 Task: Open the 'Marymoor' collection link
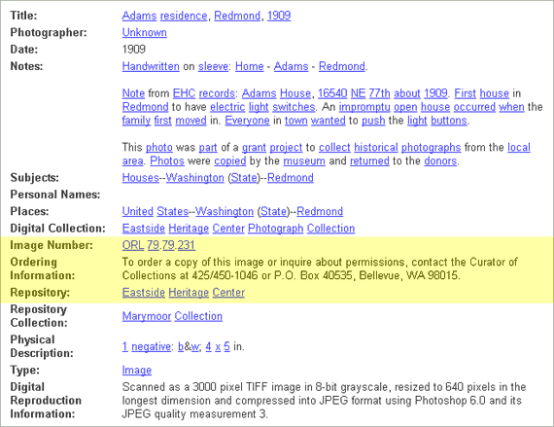click(x=146, y=316)
